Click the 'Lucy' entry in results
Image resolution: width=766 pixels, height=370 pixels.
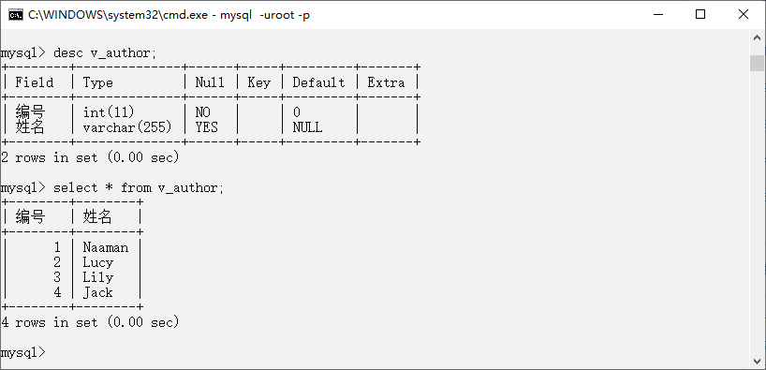click(x=98, y=263)
